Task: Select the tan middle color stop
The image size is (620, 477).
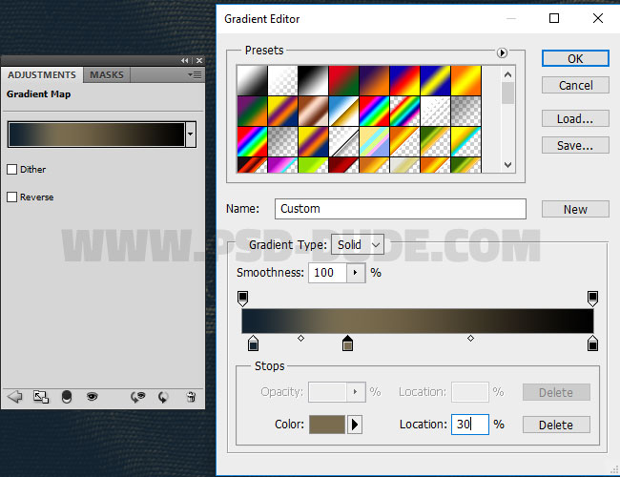Action: [347, 343]
